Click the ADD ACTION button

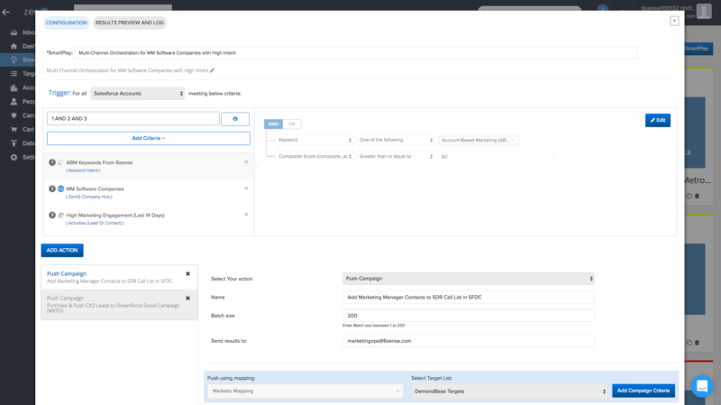(x=62, y=251)
